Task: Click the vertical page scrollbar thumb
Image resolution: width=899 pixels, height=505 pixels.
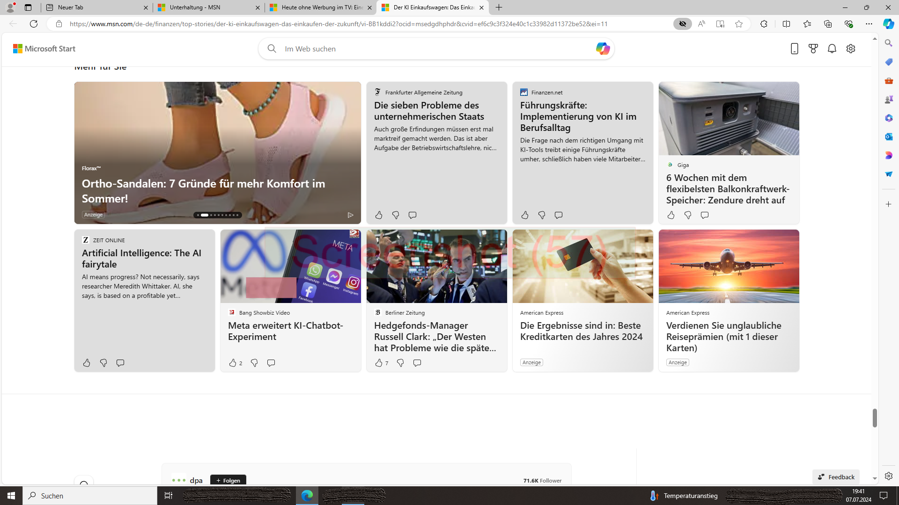Action: [x=874, y=418]
